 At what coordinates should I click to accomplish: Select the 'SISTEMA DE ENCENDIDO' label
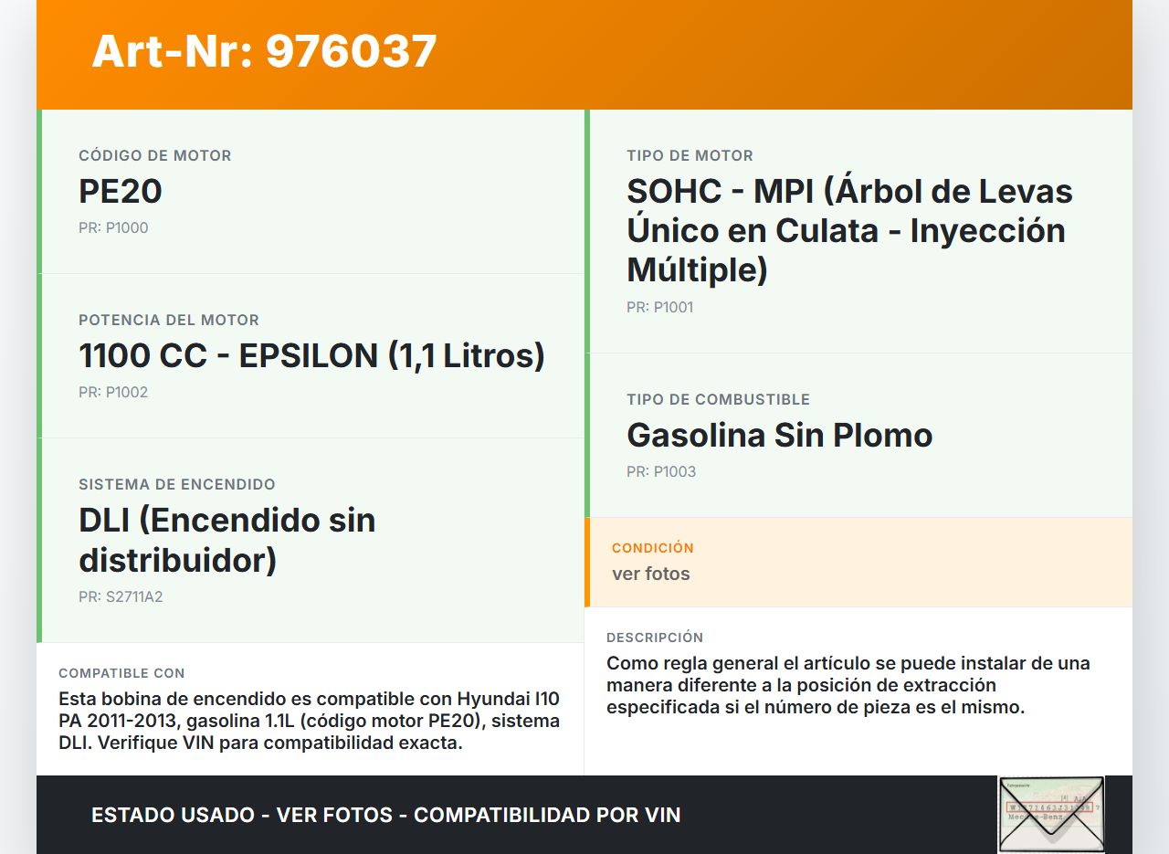(x=177, y=484)
